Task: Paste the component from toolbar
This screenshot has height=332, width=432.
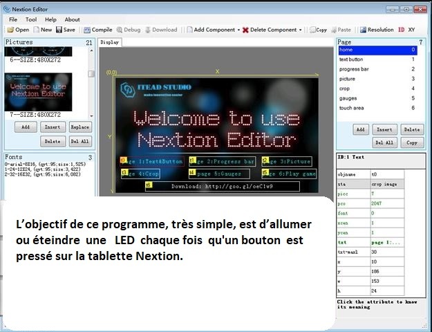Action: [x=341, y=30]
